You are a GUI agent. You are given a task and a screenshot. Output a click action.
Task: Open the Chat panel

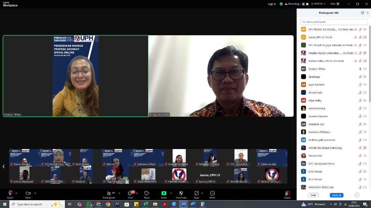130,195
